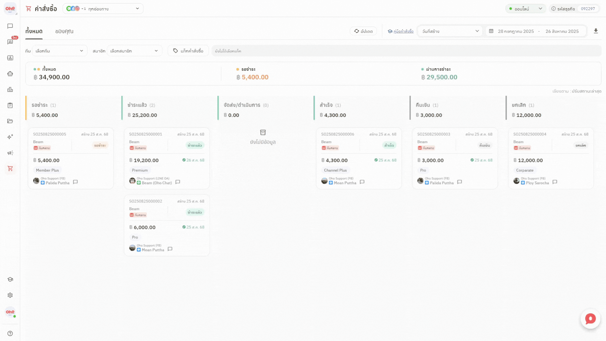Open the creation date sort dropdown
Screen dimensions: 606x341
tap(450, 31)
